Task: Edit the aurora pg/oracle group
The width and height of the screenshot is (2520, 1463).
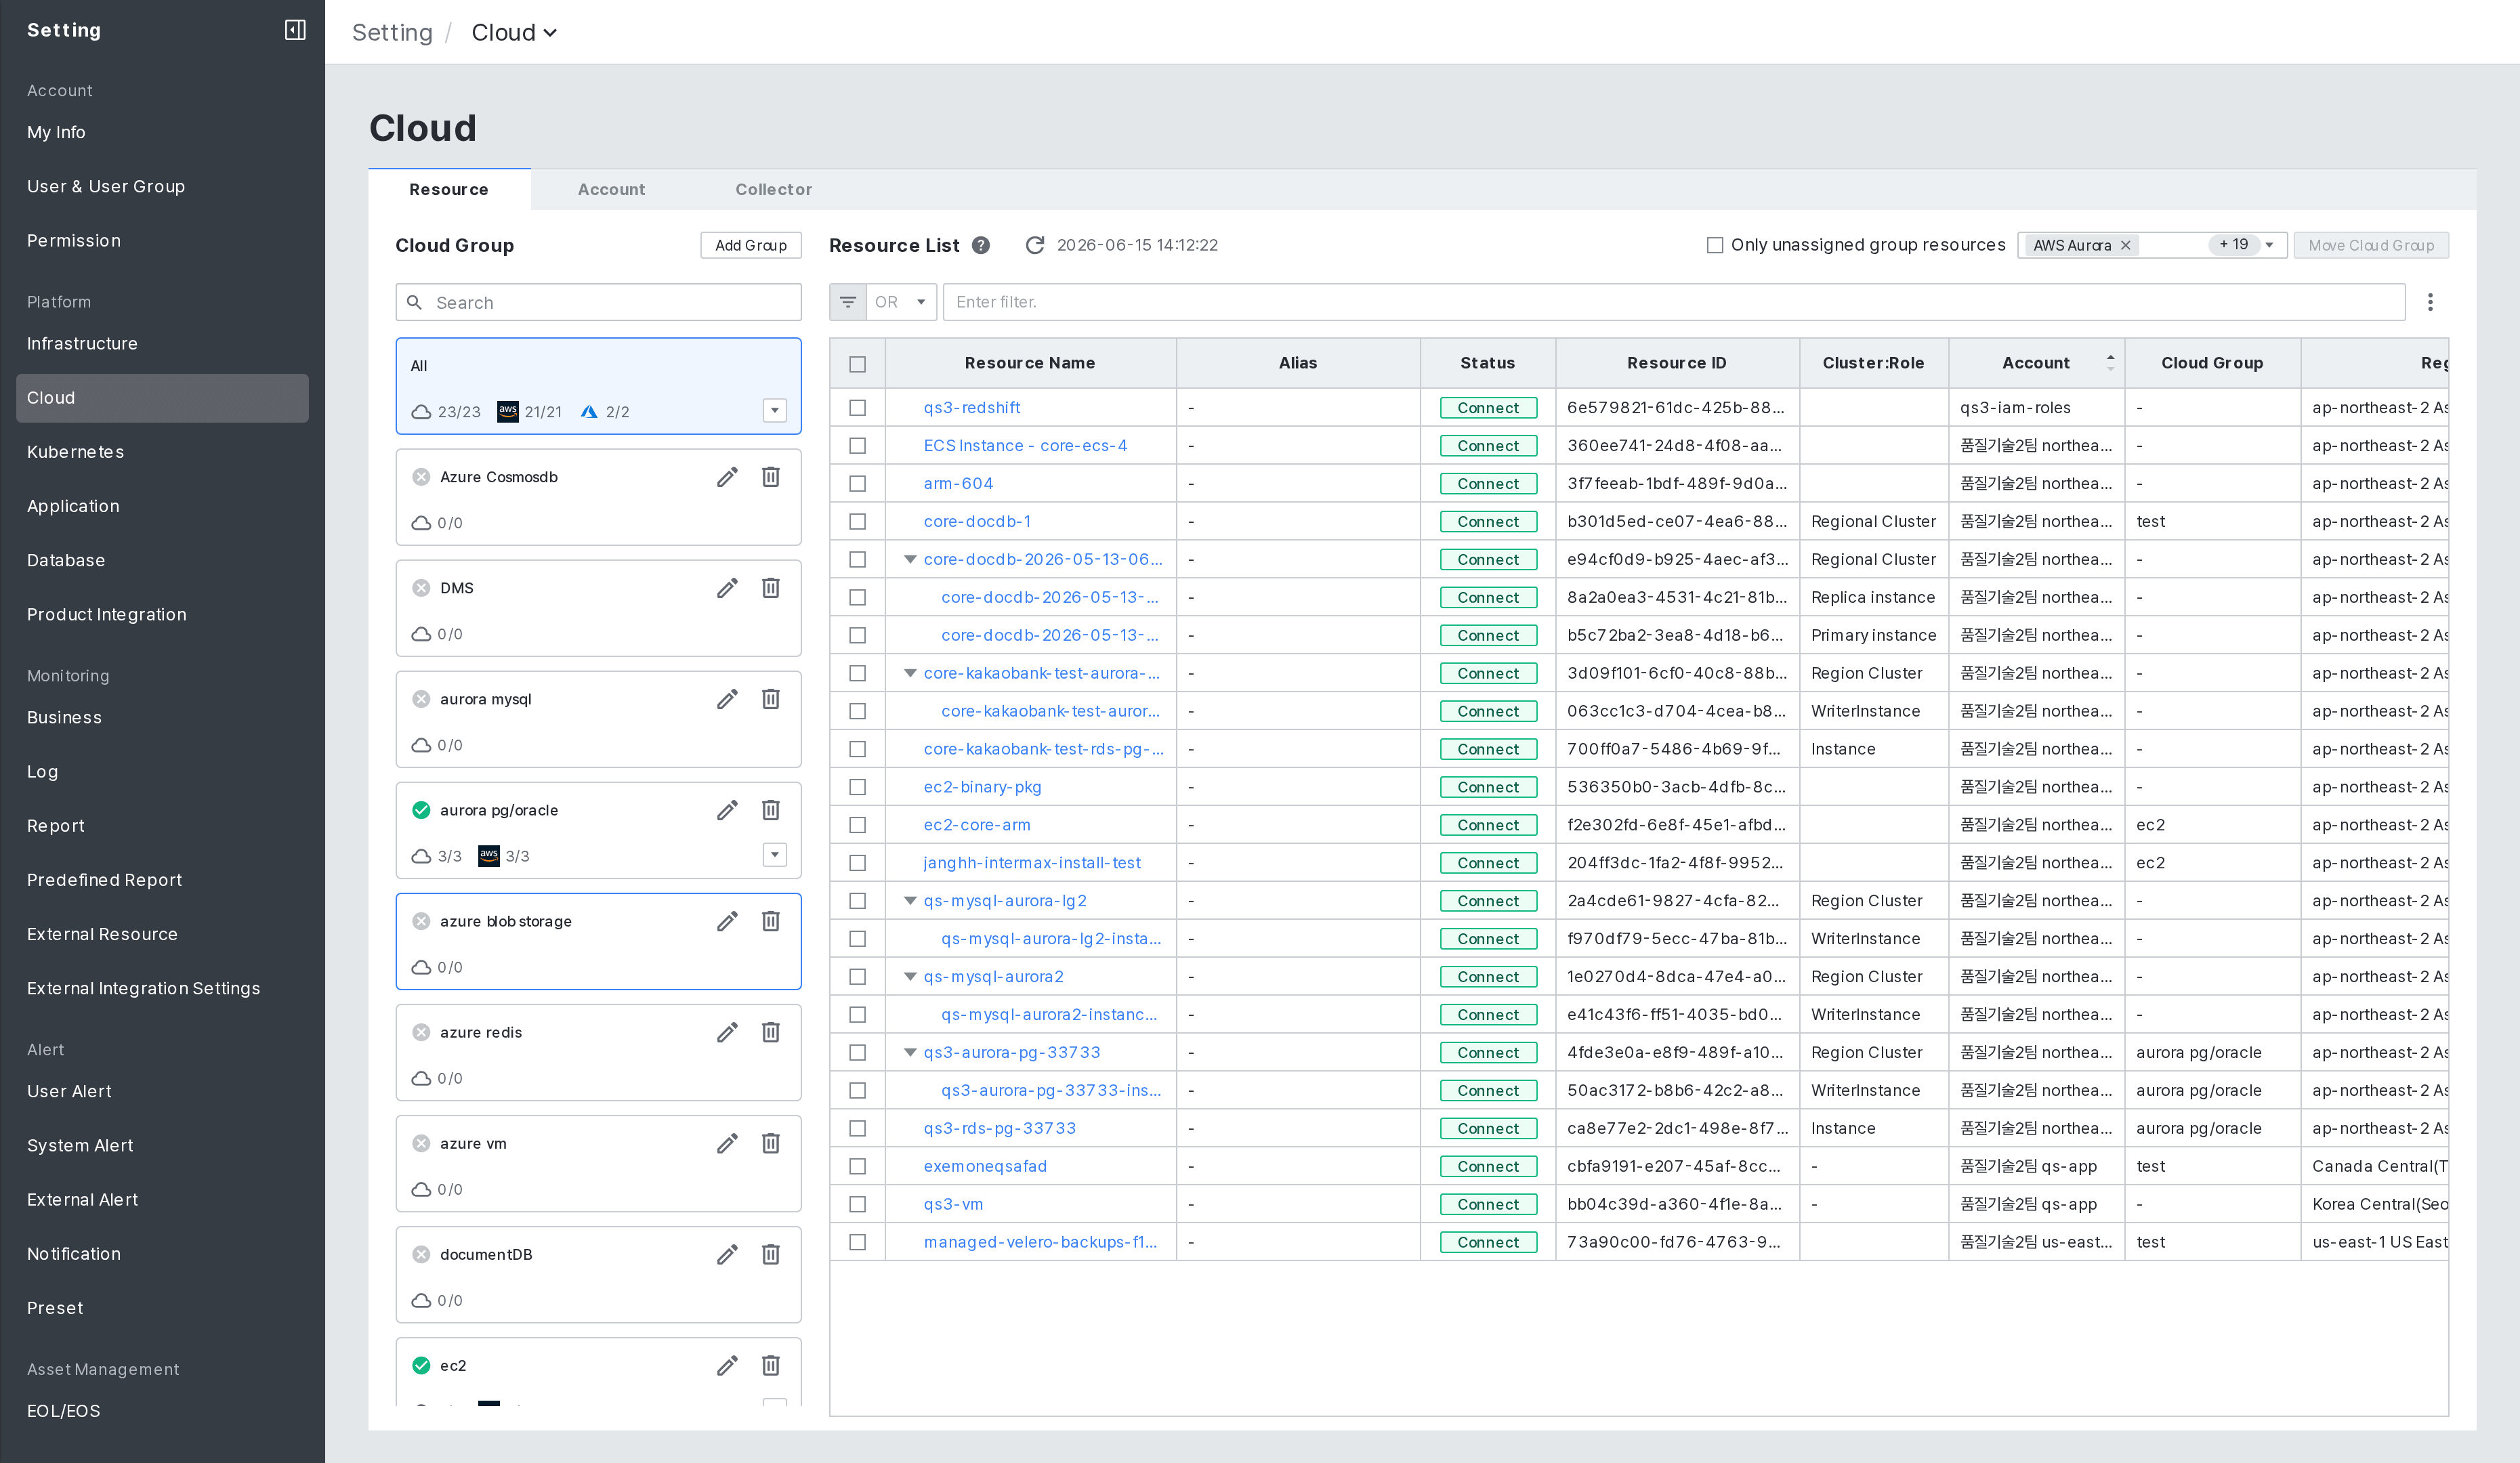Action: click(727, 810)
